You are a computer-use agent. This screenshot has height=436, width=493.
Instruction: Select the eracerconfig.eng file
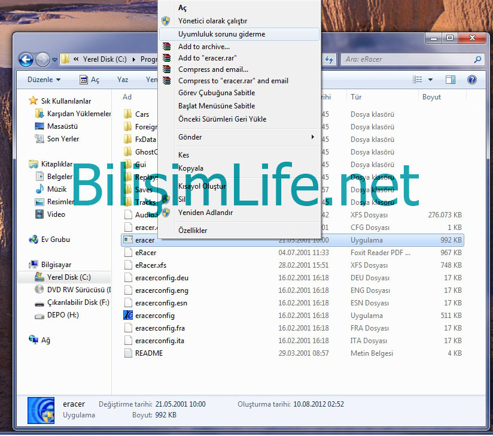[293, 290]
